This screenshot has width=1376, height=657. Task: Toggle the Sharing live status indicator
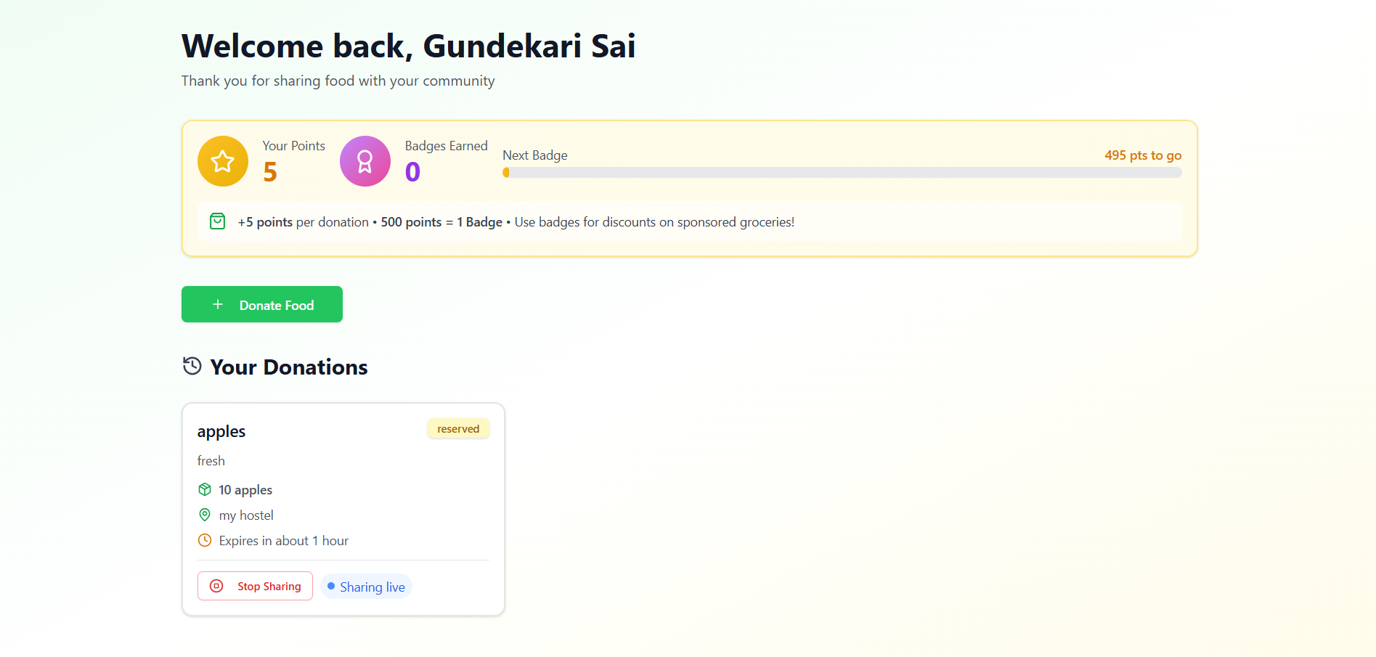click(366, 586)
